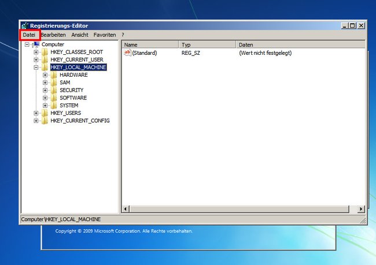Click the Computer icon in tree
Image resolution: width=376 pixels, height=265 pixels.
tap(36, 44)
